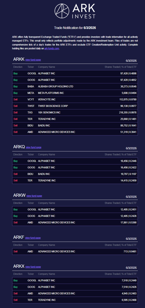The width and height of the screenshot is (145, 308).
Task: Click the ARKW fund heading
Action: click(x=19, y=195)
